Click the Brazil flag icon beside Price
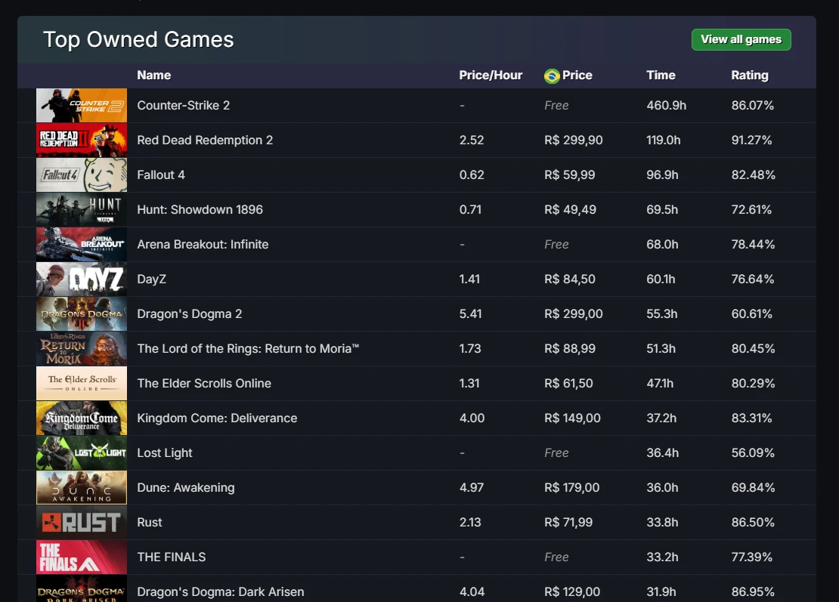 tap(552, 76)
